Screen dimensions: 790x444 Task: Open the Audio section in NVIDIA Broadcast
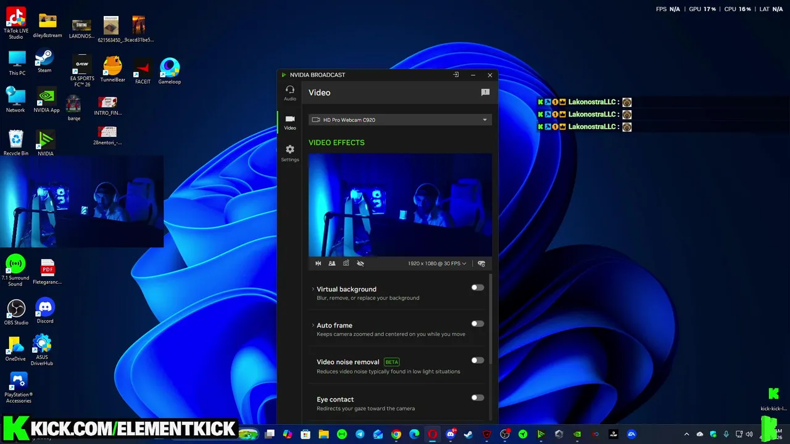coord(290,93)
